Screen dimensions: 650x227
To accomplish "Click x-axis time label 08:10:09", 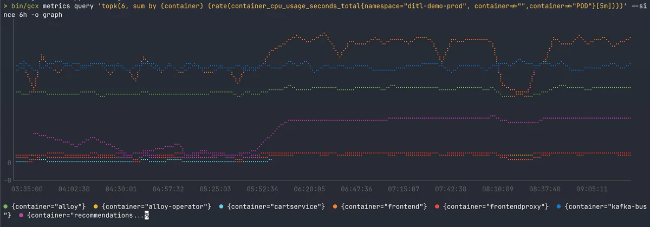I will [498, 189].
